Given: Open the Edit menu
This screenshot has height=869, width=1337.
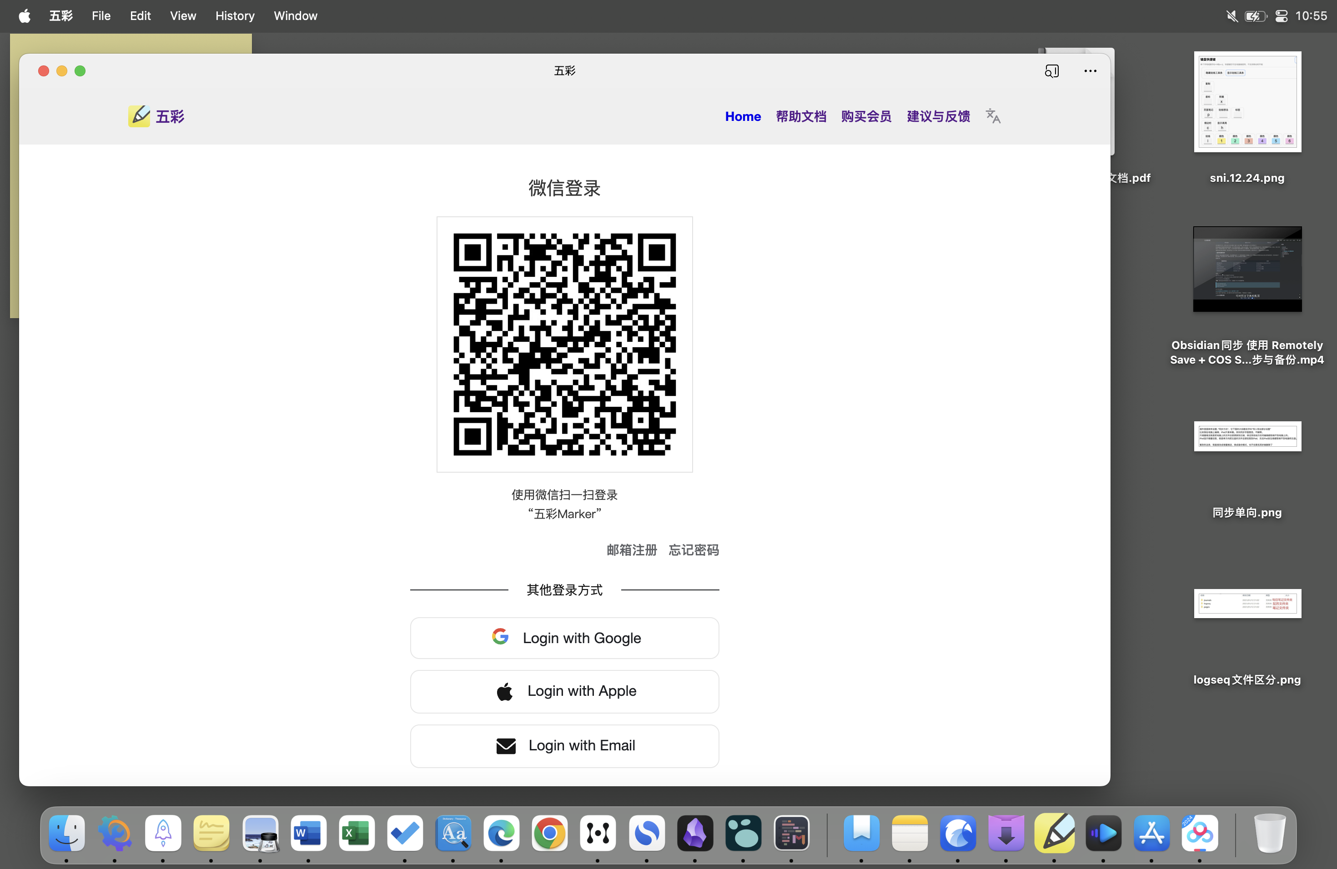Looking at the screenshot, I should (x=141, y=16).
